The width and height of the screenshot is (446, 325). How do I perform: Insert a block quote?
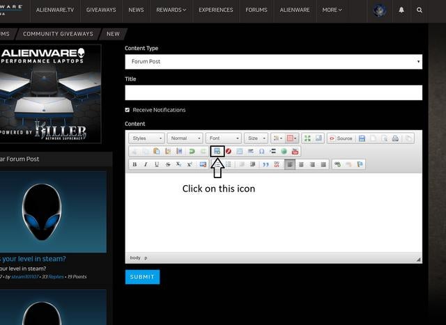[x=266, y=164]
